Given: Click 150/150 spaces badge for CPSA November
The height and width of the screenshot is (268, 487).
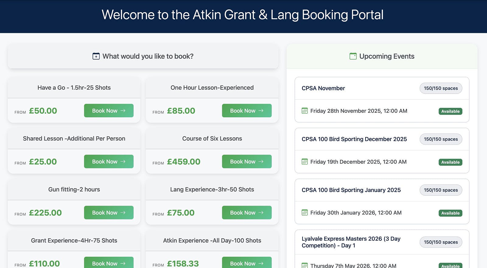Looking at the screenshot, I should (x=441, y=88).
